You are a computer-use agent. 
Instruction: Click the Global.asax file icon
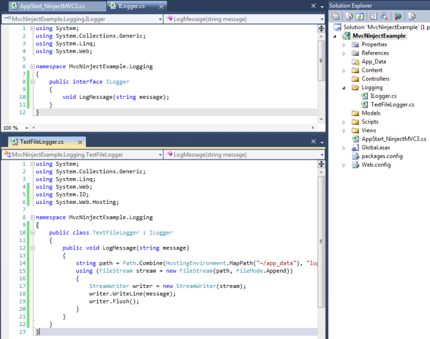(356, 147)
